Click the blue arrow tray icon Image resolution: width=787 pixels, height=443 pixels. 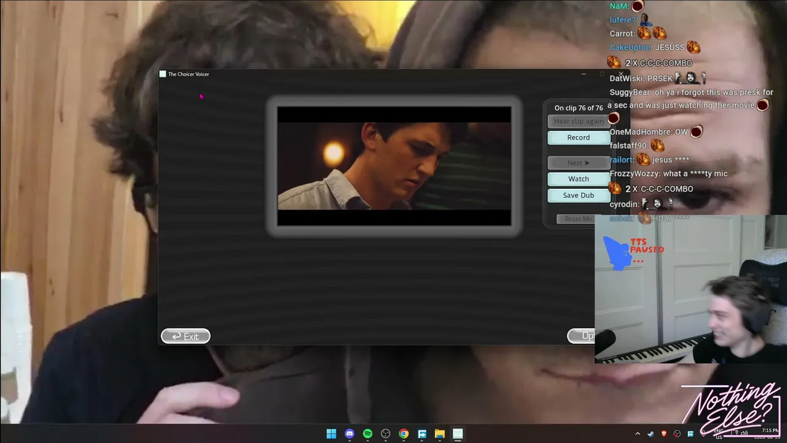click(x=690, y=434)
